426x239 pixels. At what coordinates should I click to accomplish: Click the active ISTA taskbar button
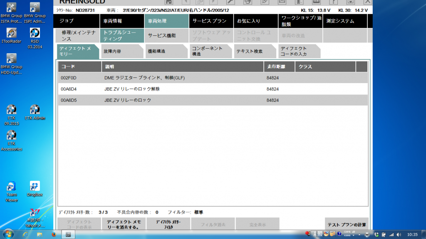[x=68, y=234]
